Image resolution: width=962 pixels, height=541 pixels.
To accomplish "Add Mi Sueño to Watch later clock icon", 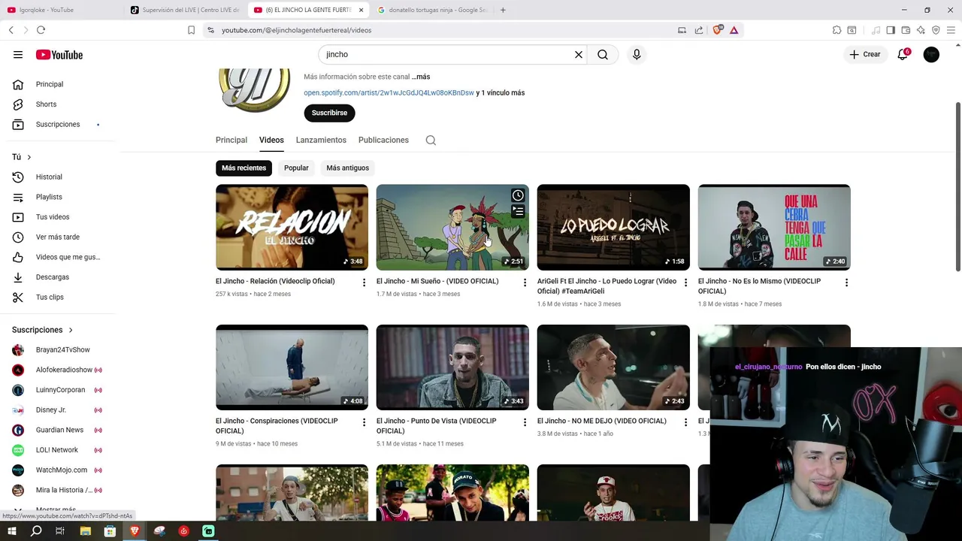I will [x=518, y=195].
